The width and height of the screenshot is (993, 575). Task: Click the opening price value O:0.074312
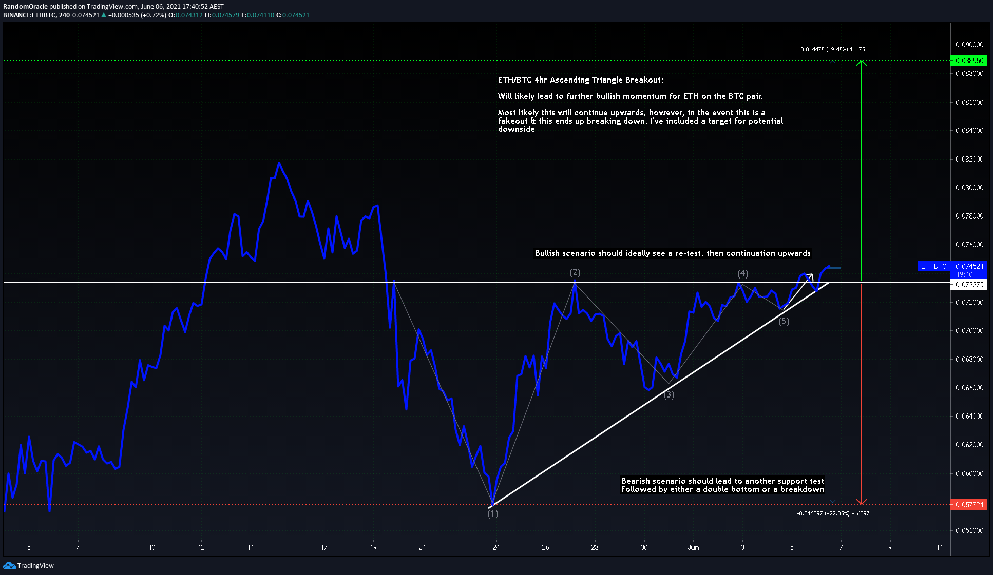click(185, 15)
